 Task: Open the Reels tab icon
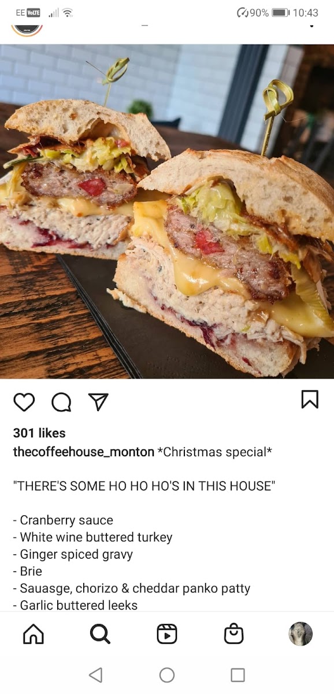(167, 634)
